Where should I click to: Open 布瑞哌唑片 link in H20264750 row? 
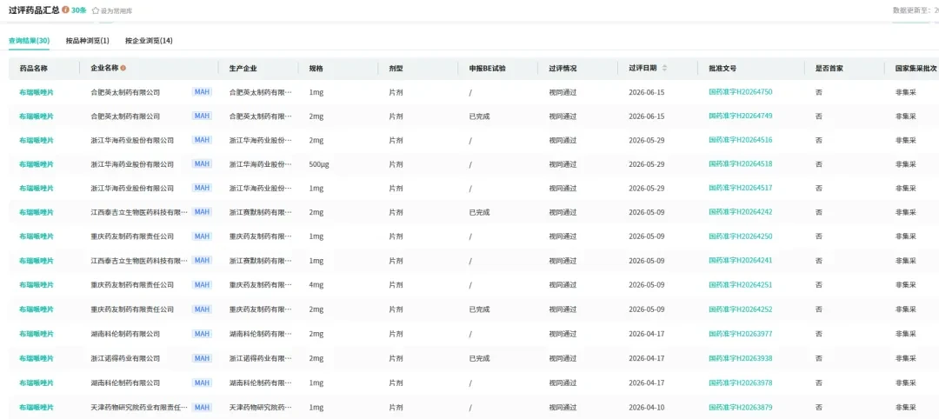pos(36,92)
